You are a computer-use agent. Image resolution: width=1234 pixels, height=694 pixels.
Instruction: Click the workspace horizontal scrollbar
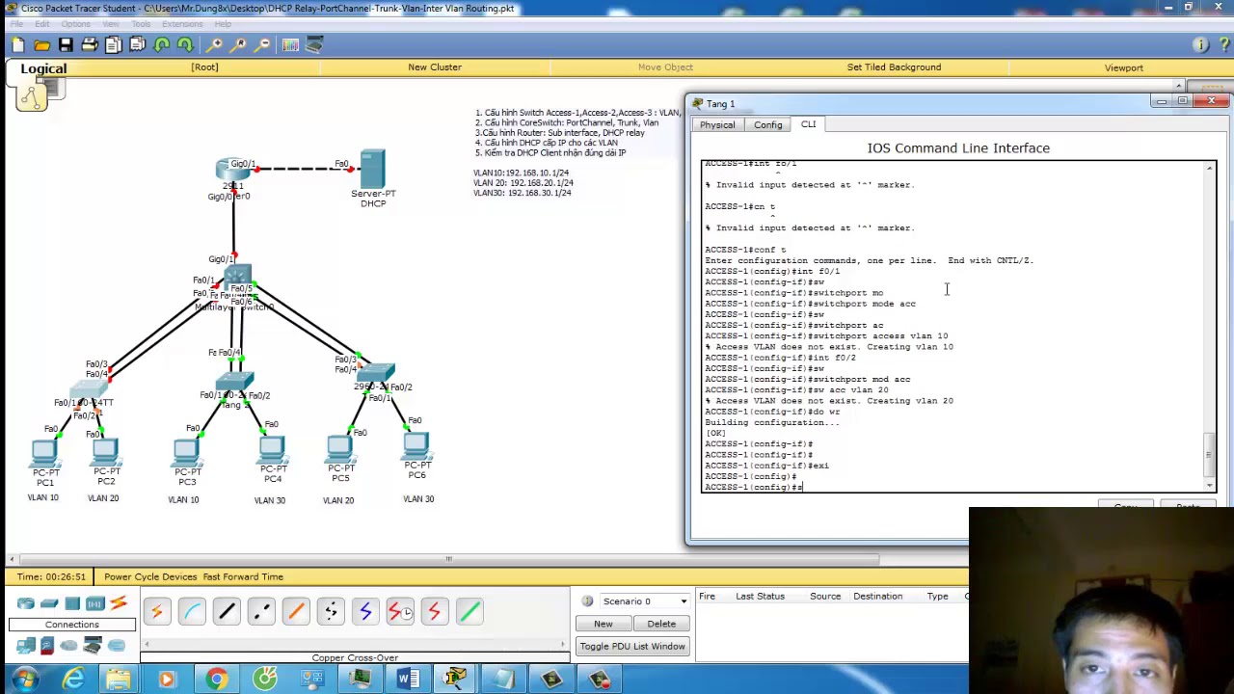(x=448, y=559)
